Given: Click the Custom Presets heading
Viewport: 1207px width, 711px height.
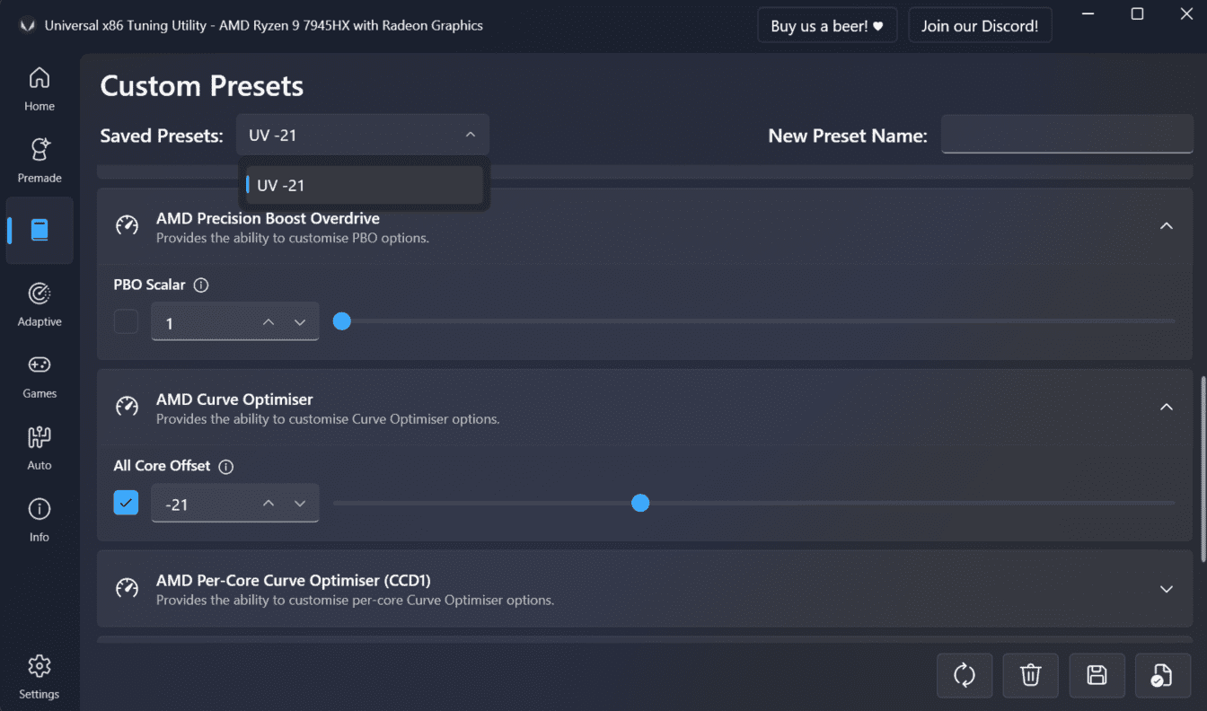Looking at the screenshot, I should (202, 86).
